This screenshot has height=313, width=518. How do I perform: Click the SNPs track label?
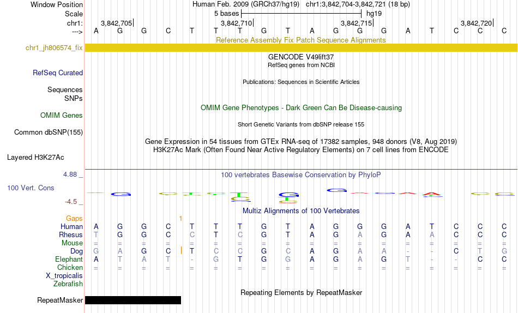74,98
